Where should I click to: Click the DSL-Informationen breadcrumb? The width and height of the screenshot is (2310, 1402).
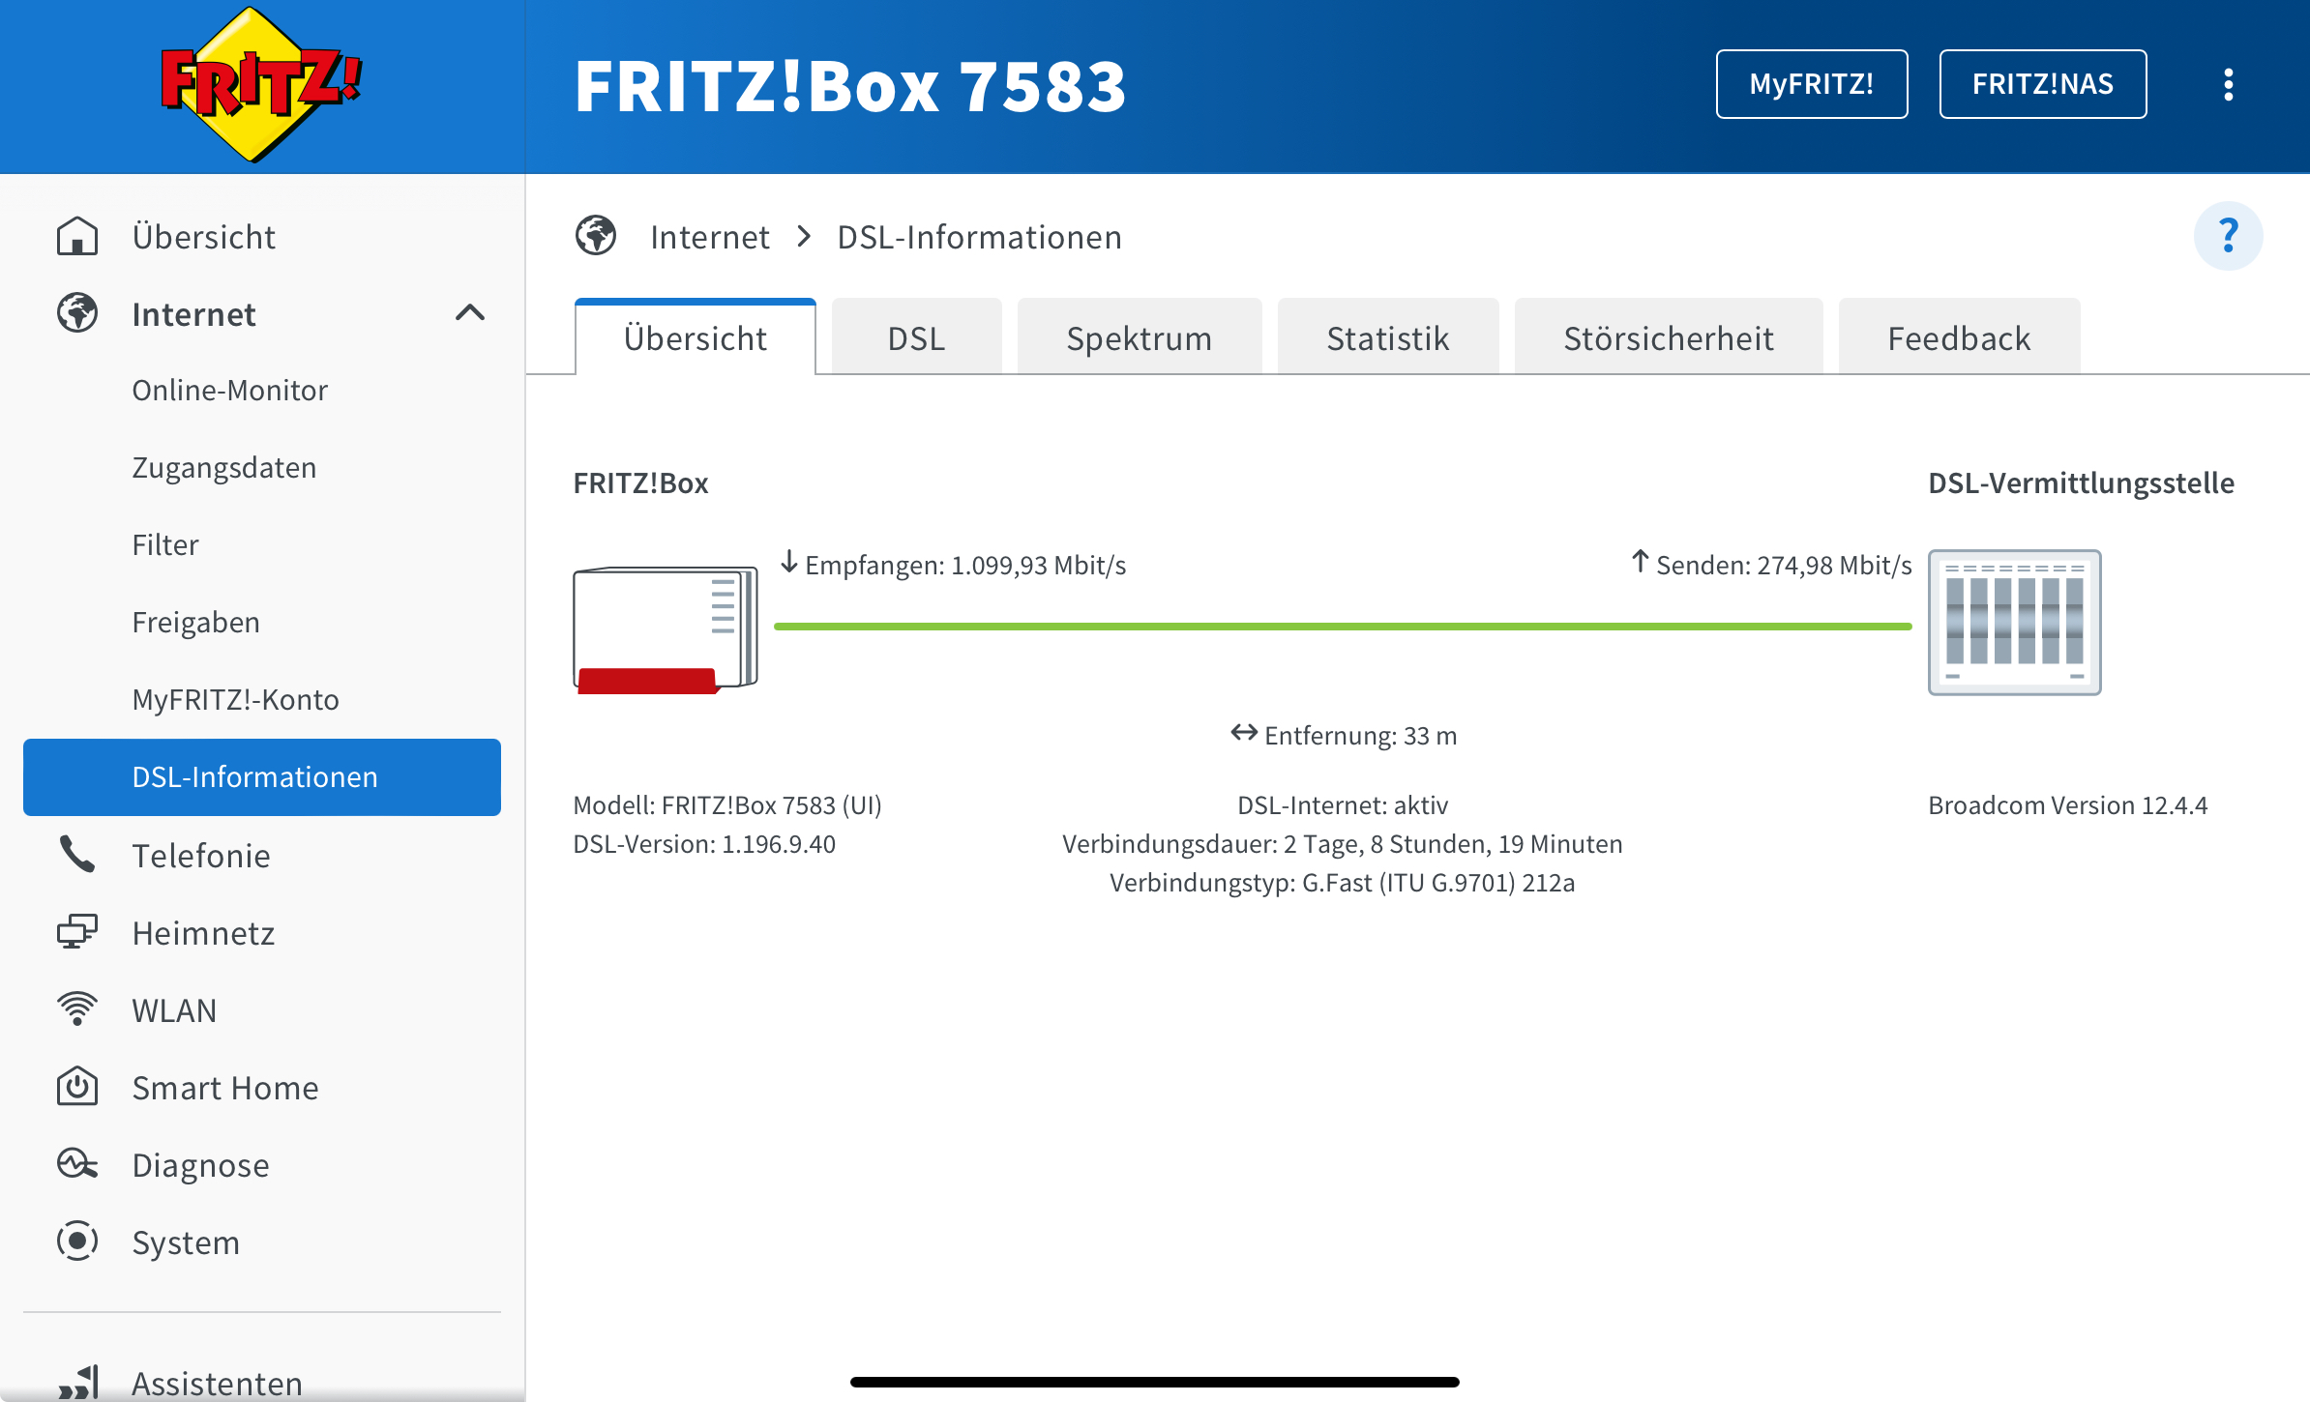[x=980, y=237]
